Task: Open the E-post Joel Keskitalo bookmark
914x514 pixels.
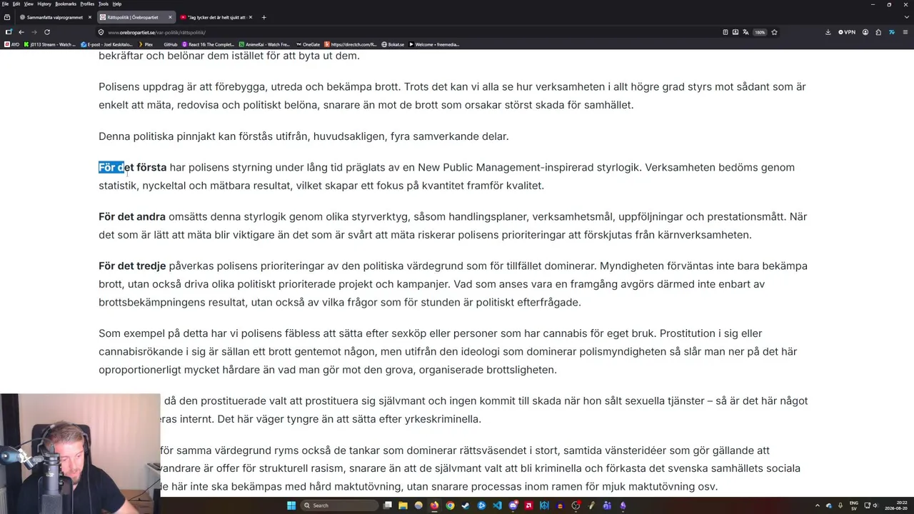Action: tap(107, 44)
